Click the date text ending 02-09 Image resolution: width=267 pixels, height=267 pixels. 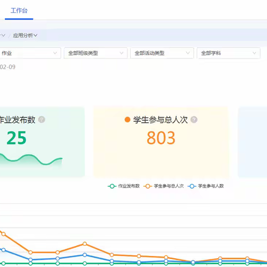(8, 67)
